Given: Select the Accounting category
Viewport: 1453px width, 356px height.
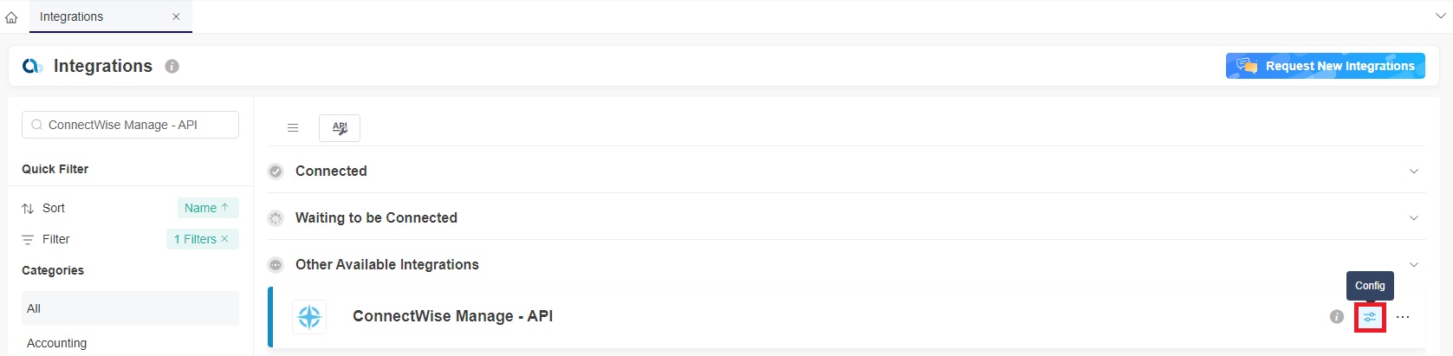Looking at the screenshot, I should click(56, 343).
